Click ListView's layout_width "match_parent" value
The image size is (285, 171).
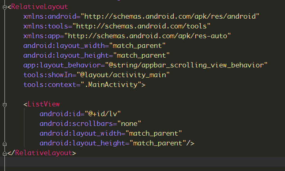(154, 134)
